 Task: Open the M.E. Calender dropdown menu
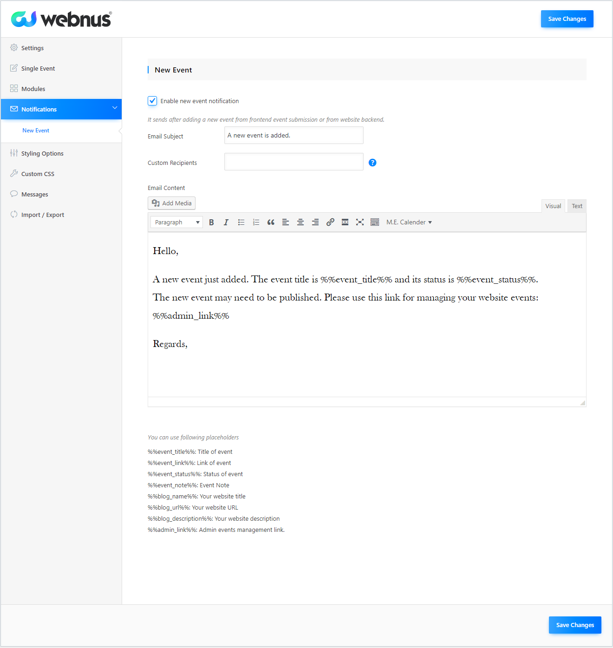[x=409, y=223]
